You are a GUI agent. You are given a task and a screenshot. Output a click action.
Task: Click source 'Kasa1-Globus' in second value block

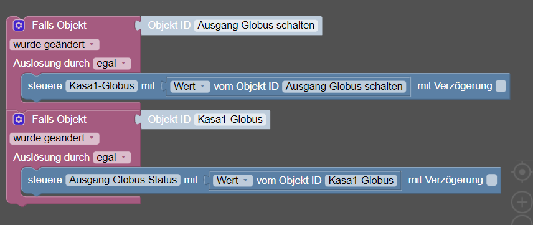[361, 180]
